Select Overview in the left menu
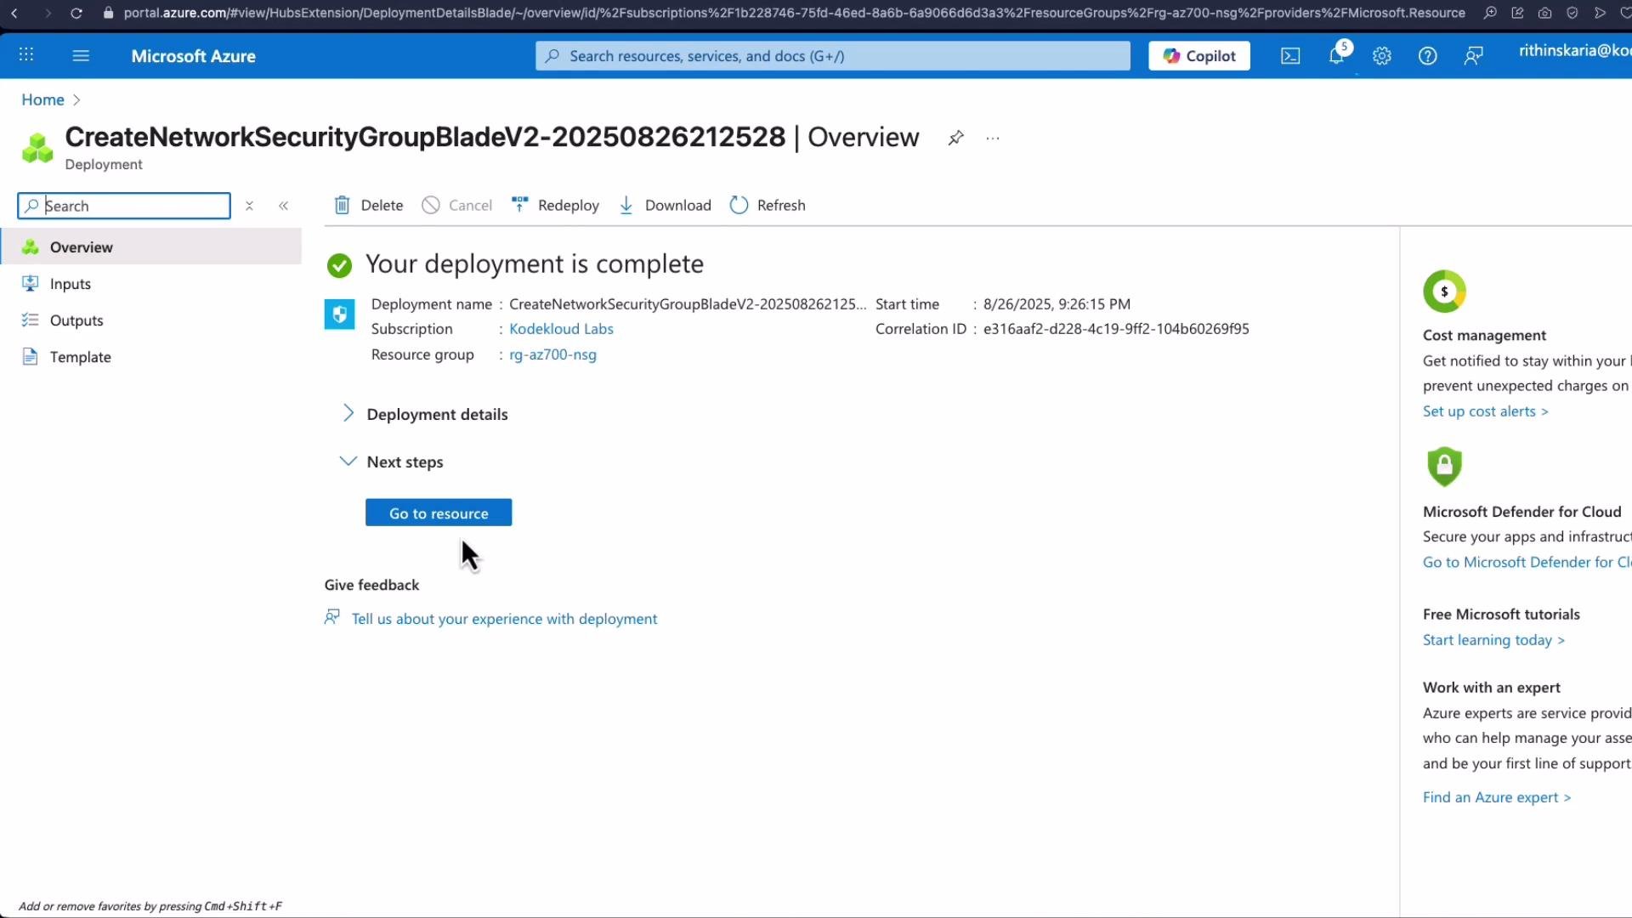This screenshot has height=918, width=1632. [151, 246]
